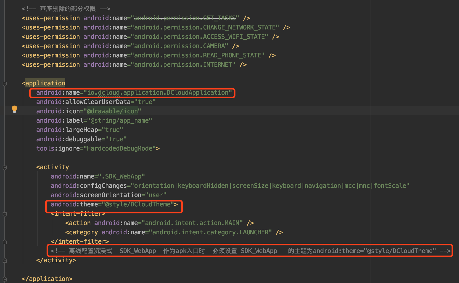Image resolution: width=459 pixels, height=283 pixels.
Task: Click the android:label="@string/app_name" line
Action: click(x=94, y=121)
